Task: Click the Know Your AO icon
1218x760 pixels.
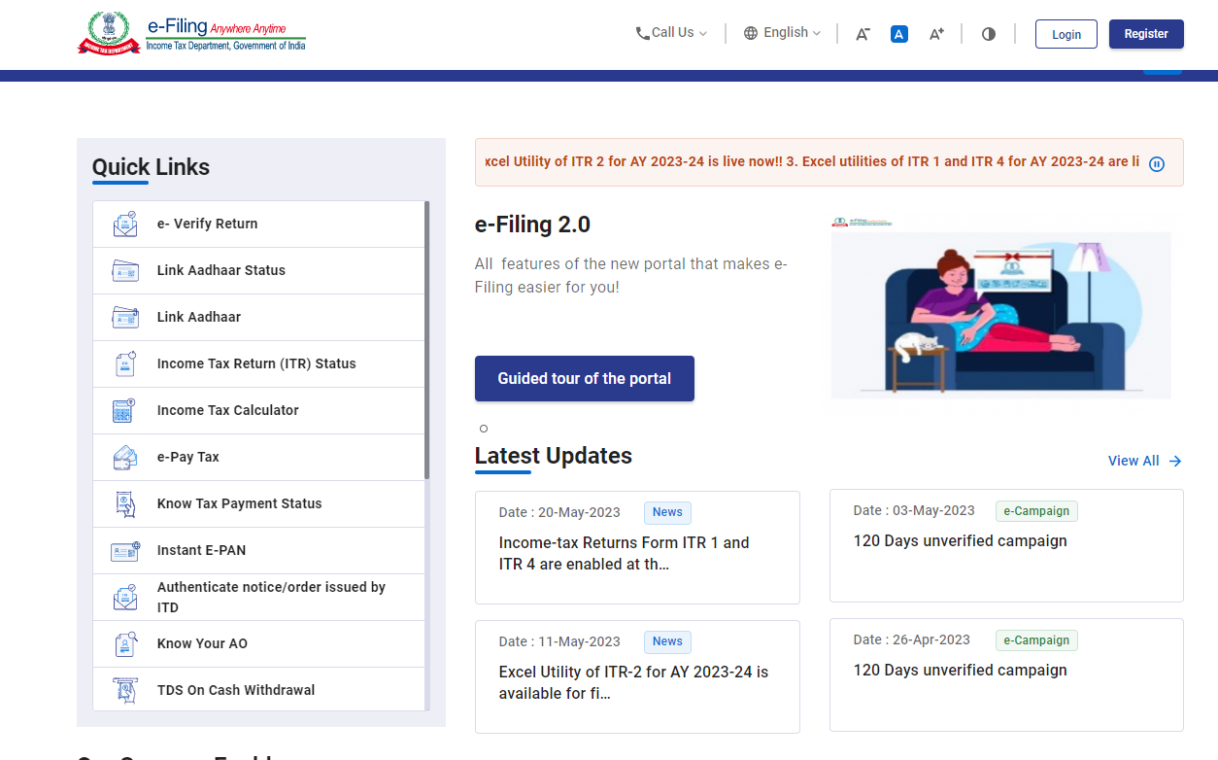Action: (125, 643)
